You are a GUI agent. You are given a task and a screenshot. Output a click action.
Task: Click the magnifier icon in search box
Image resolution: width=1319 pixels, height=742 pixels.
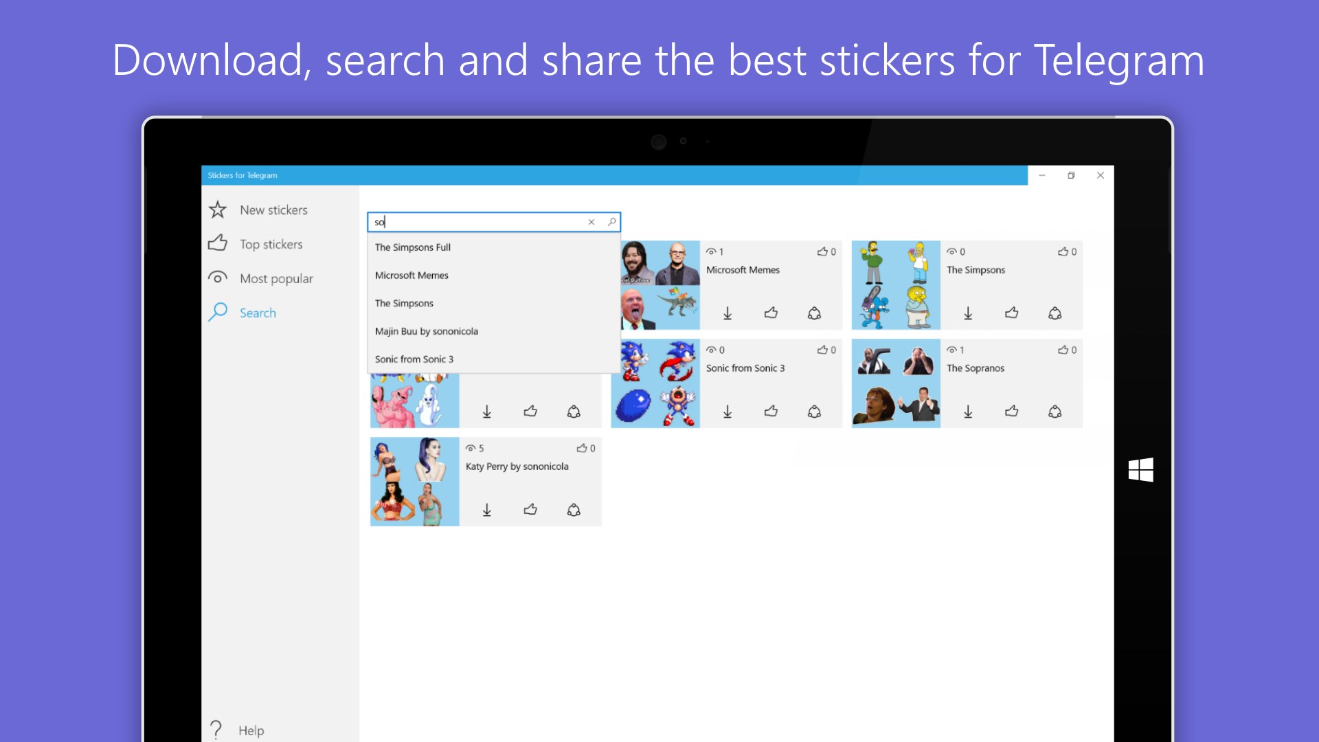click(611, 222)
